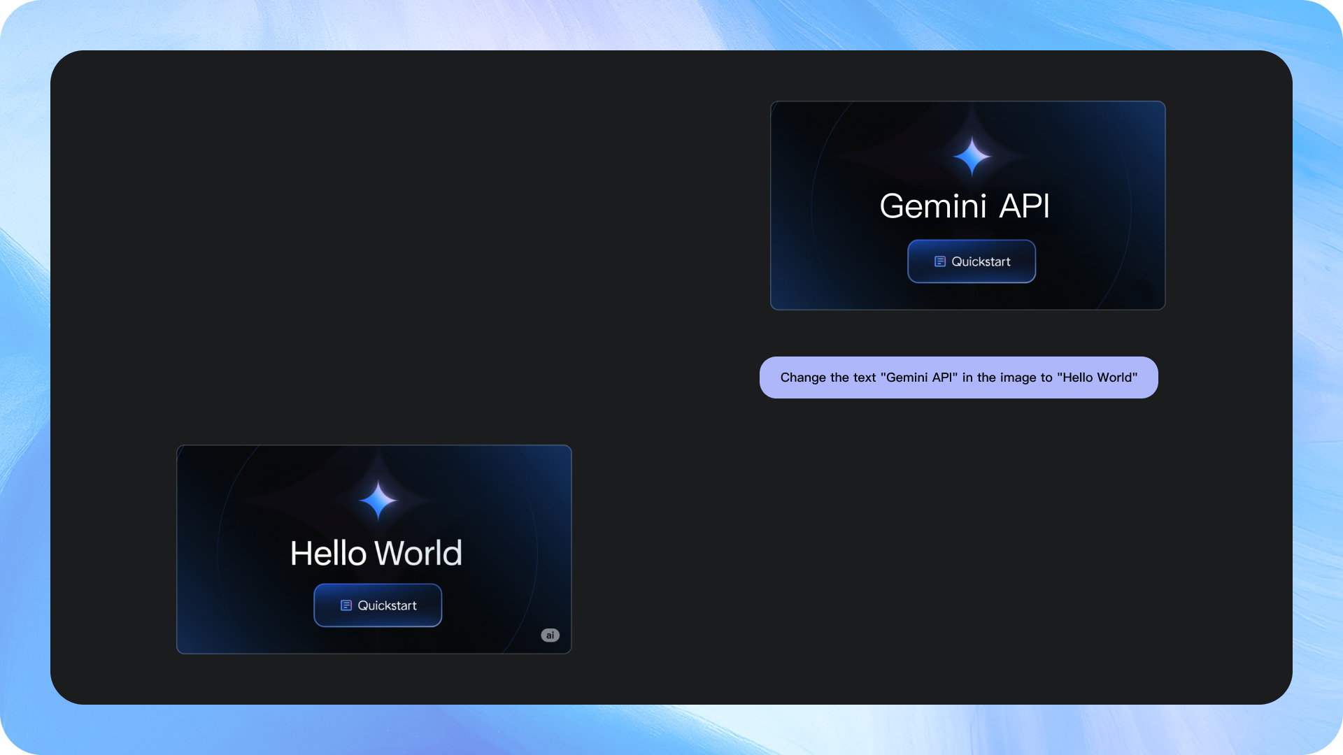Click the 'Gemini API' title text

(965, 206)
